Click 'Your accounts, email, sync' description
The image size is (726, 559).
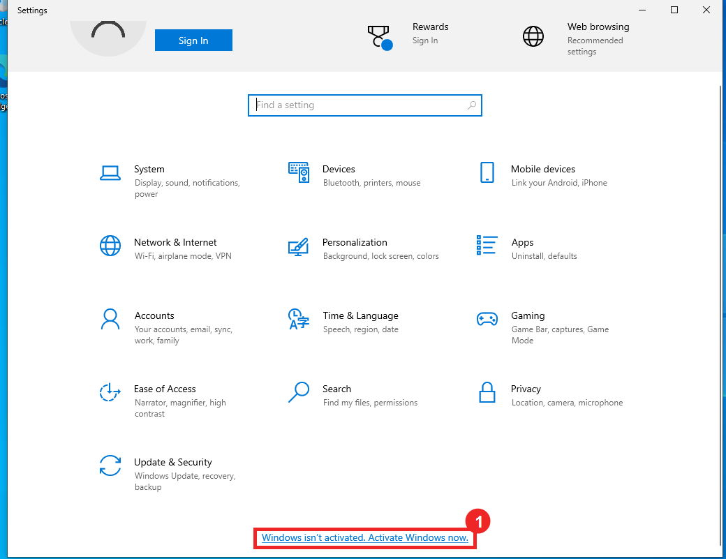point(184,335)
